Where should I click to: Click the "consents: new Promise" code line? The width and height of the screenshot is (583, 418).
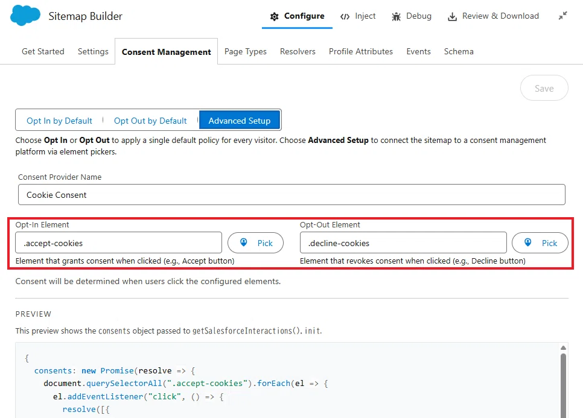(x=115, y=370)
